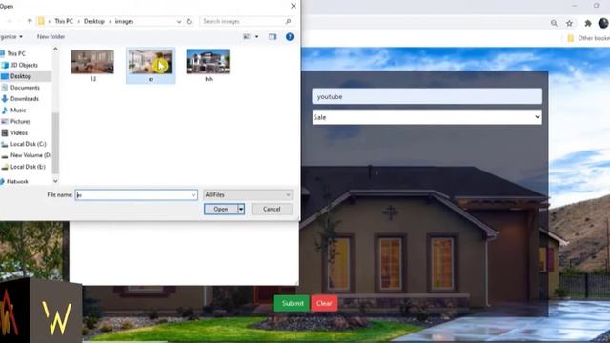Select the image thumbnail named 12

click(92, 66)
